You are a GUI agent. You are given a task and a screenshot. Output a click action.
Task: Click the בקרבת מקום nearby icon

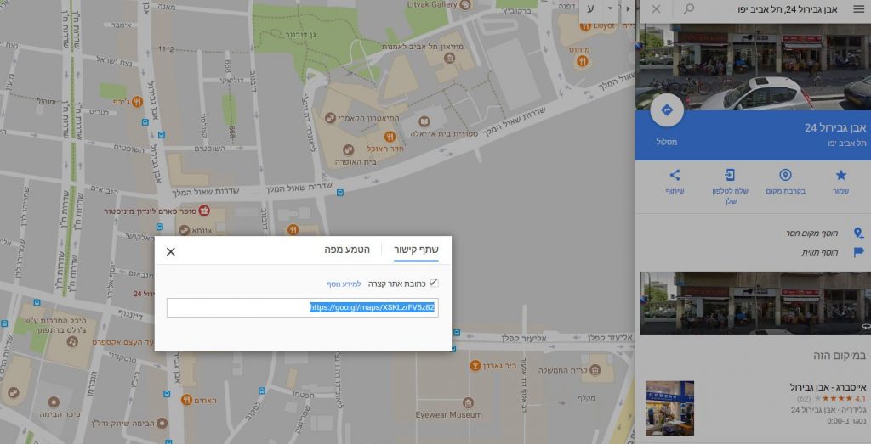(785, 175)
